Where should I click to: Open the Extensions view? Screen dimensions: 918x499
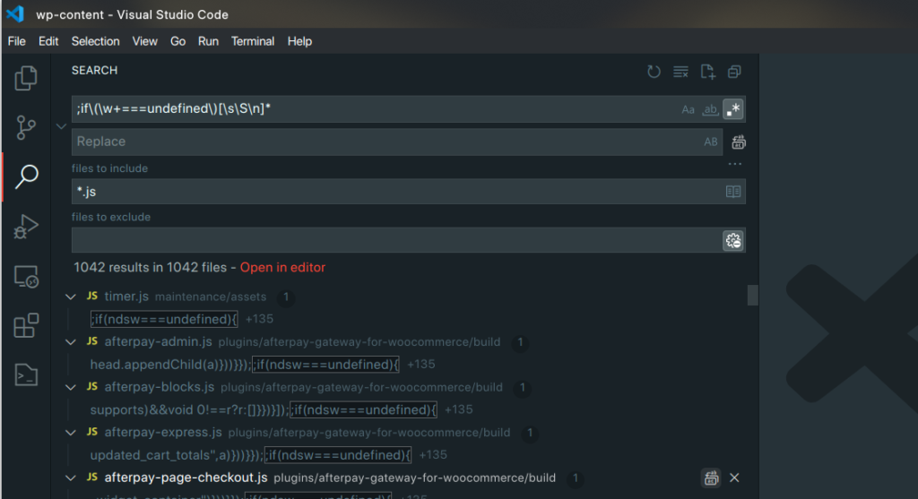click(x=26, y=325)
